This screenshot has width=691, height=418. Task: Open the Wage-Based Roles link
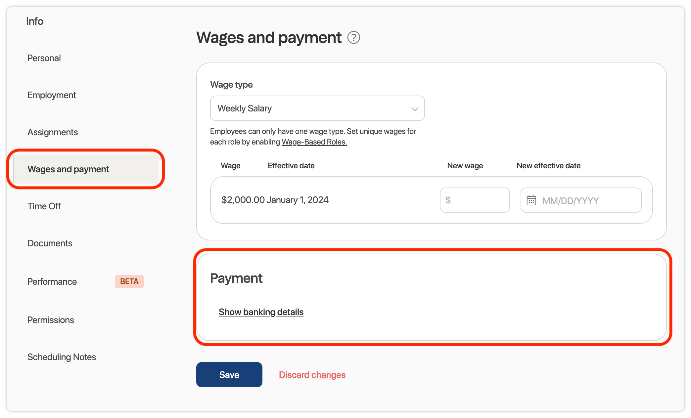pyautogui.click(x=314, y=142)
